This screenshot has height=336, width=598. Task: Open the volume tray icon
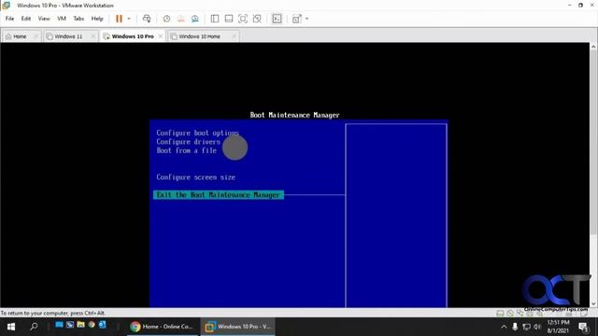click(537, 327)
